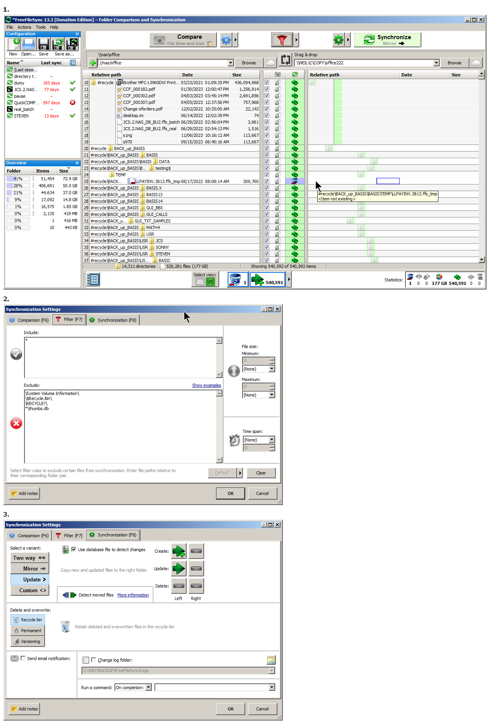Click the Delete Left action button
The width and height of the screenshot is (490, 724).
pos(179,586)
